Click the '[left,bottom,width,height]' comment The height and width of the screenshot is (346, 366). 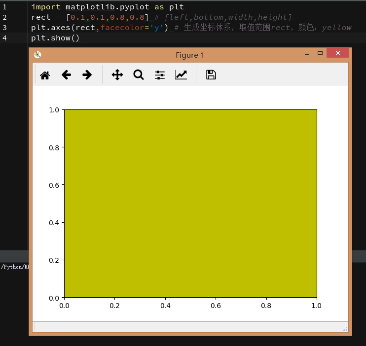pos(228,17)
